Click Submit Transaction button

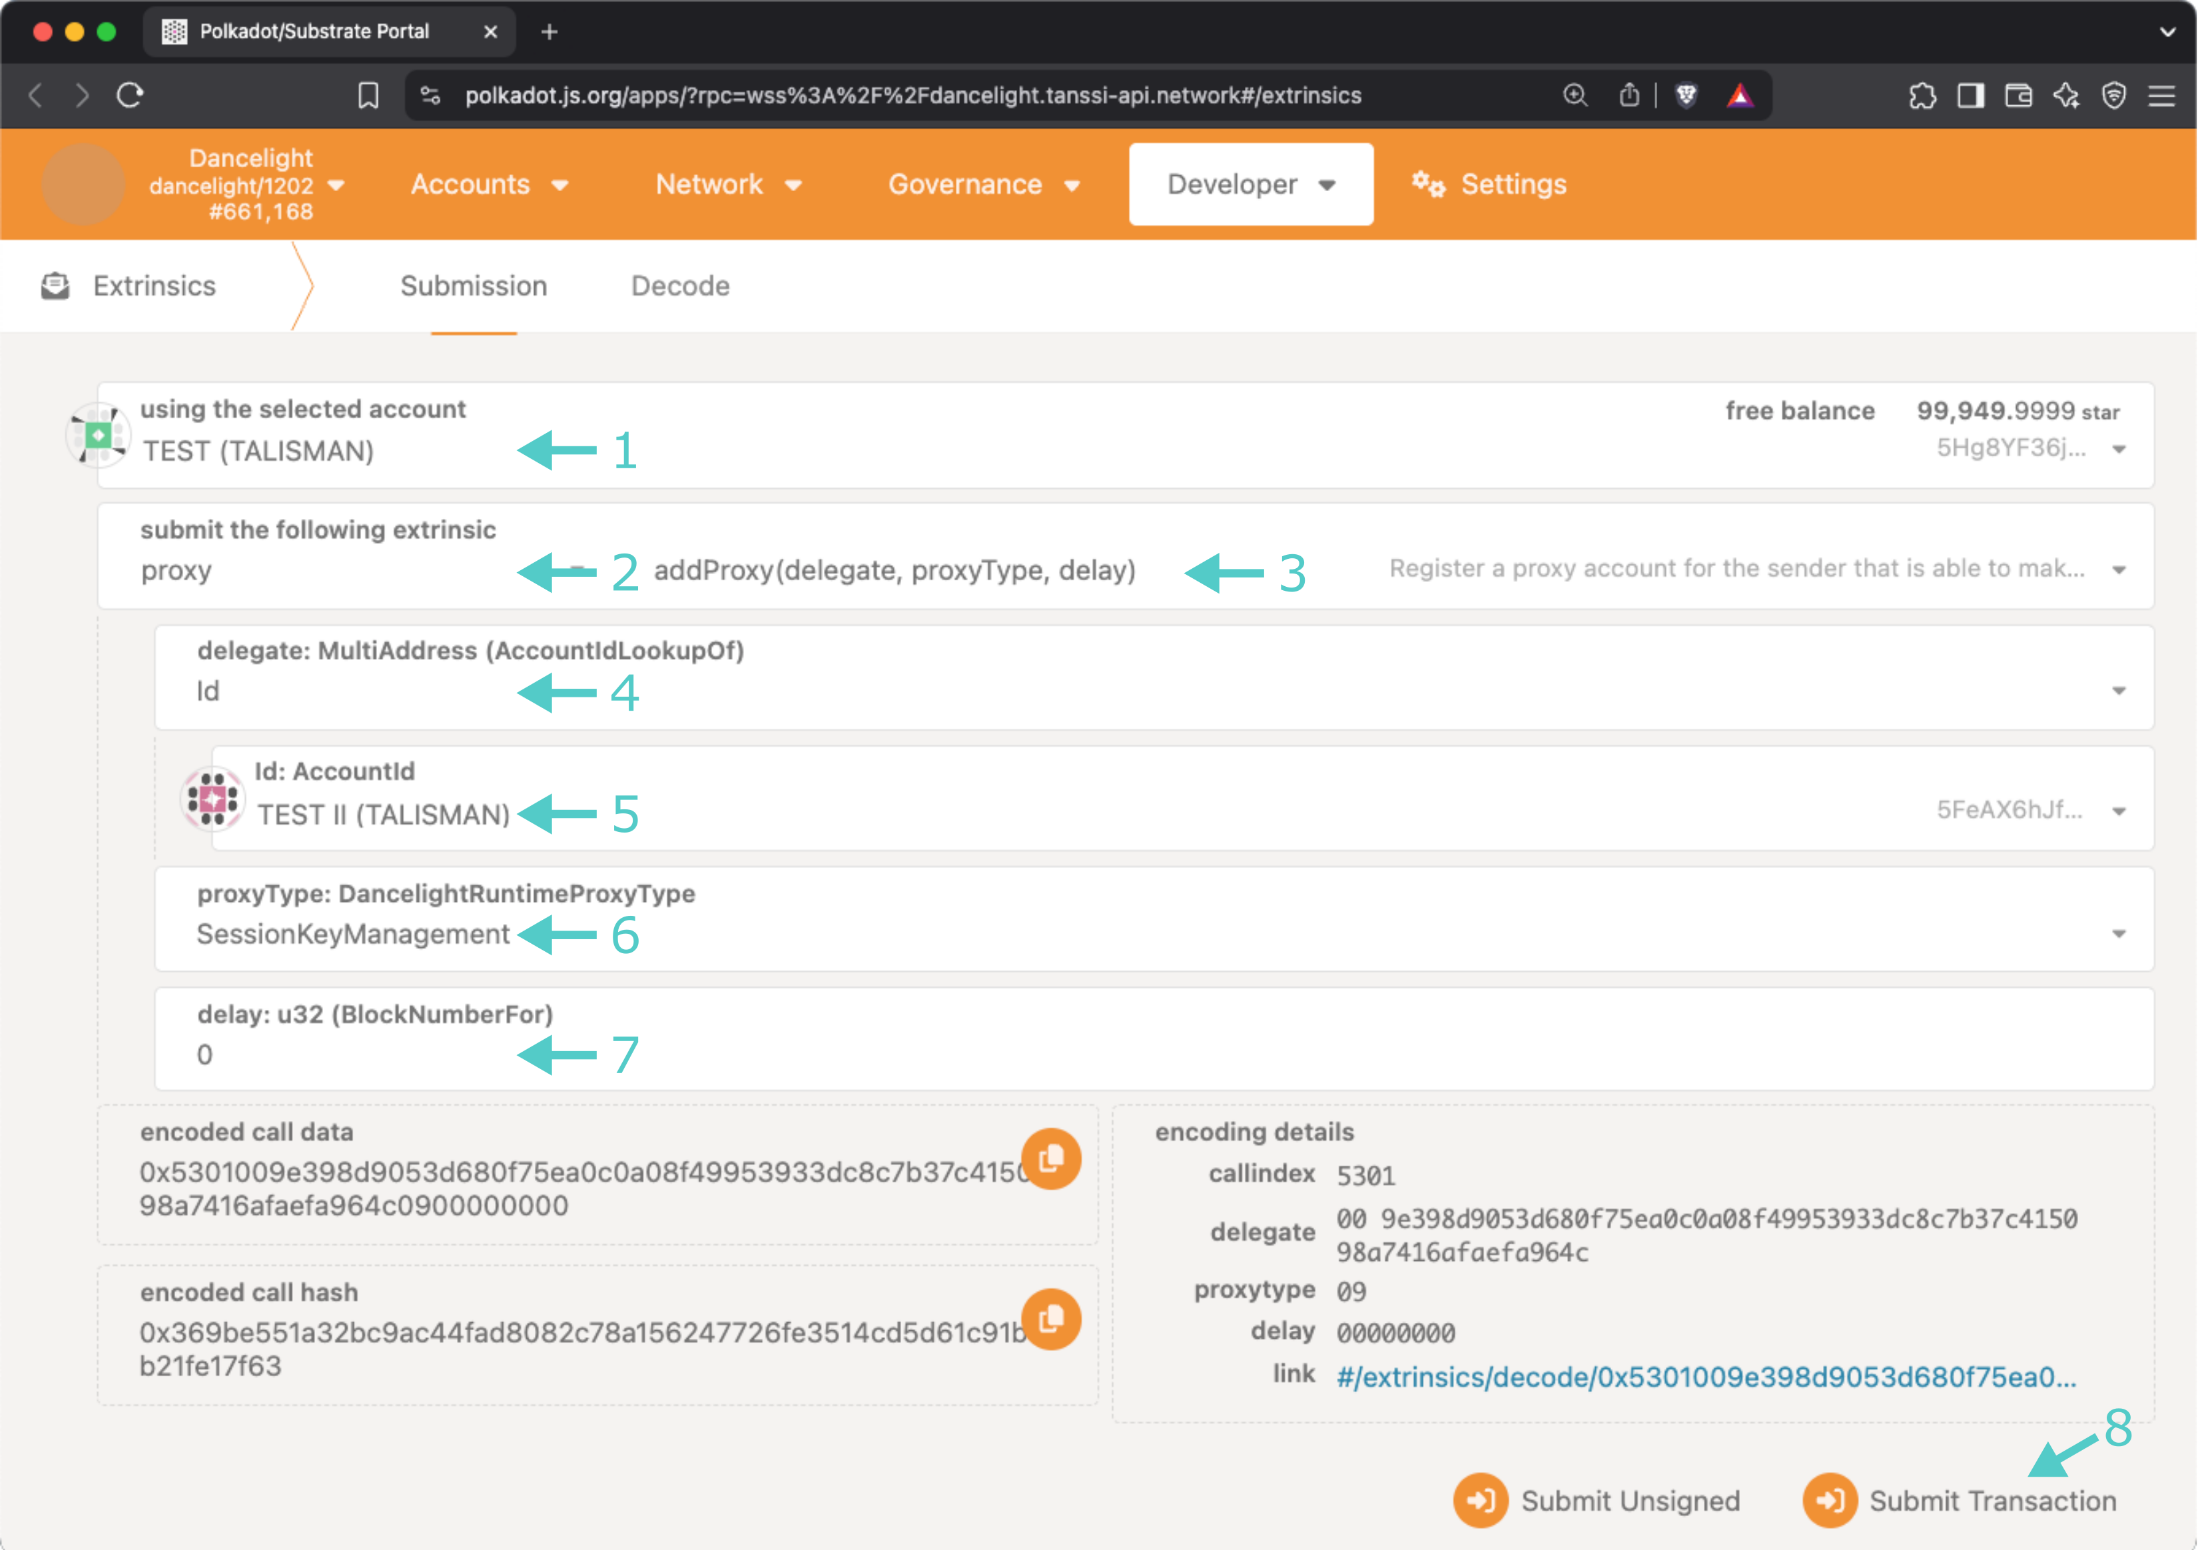click(x=1960, y=1500)
